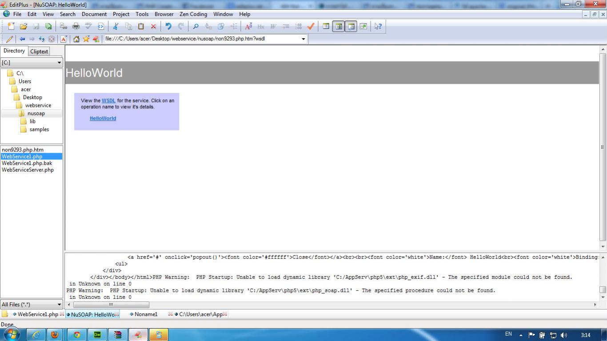The width and height of the screenshot is (607, 341).
Task: Click the Save All toolbar icon
Action: tap(48, 26)
